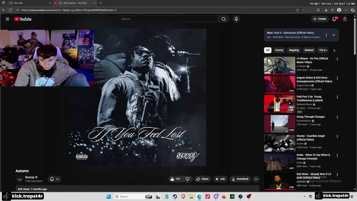
Task: Open options for Fold Part 3
Action: click(x=337, y=97)
